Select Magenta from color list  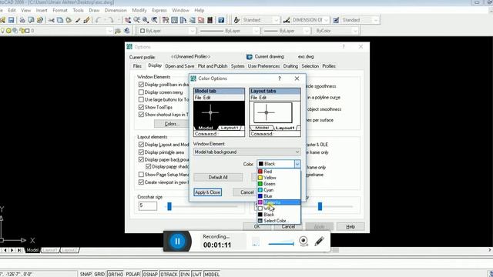tap(279, 202)
